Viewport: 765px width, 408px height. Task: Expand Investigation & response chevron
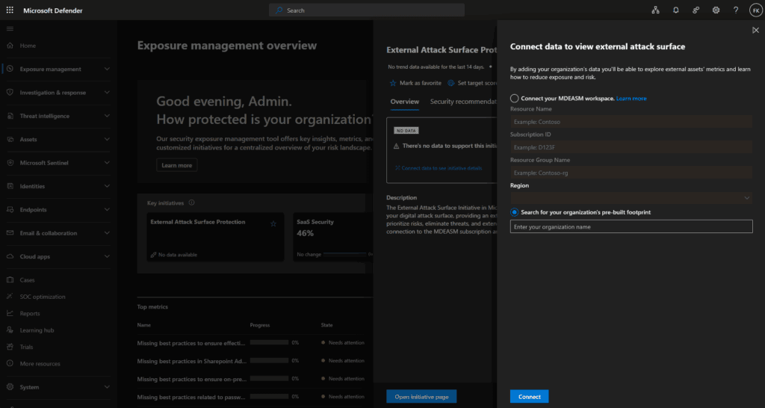[x=107, y=92]
